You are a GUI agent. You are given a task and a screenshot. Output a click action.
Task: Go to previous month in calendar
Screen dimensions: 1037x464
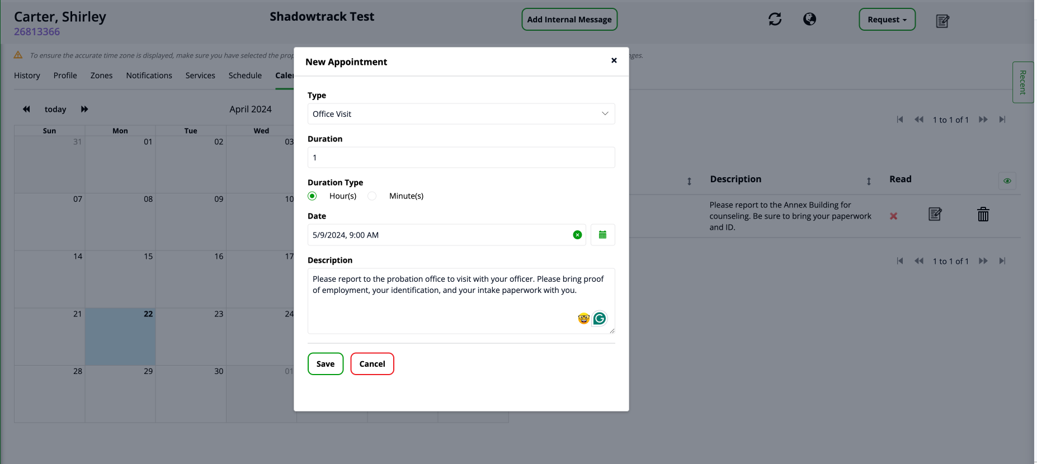(26, 109)
